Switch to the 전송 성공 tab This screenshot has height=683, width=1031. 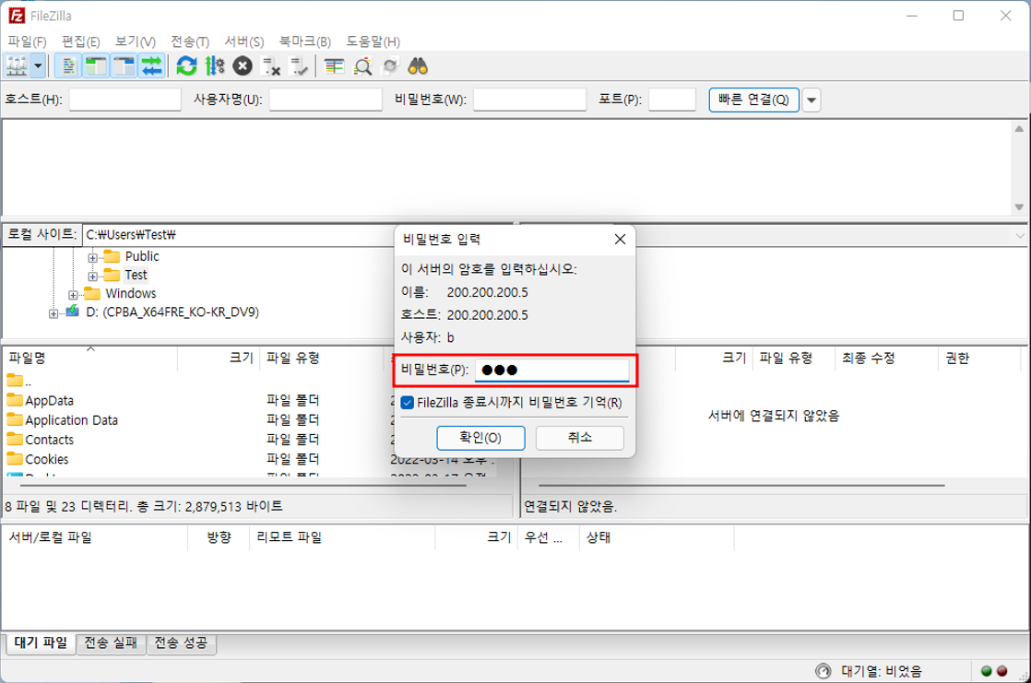coord(181,642)
